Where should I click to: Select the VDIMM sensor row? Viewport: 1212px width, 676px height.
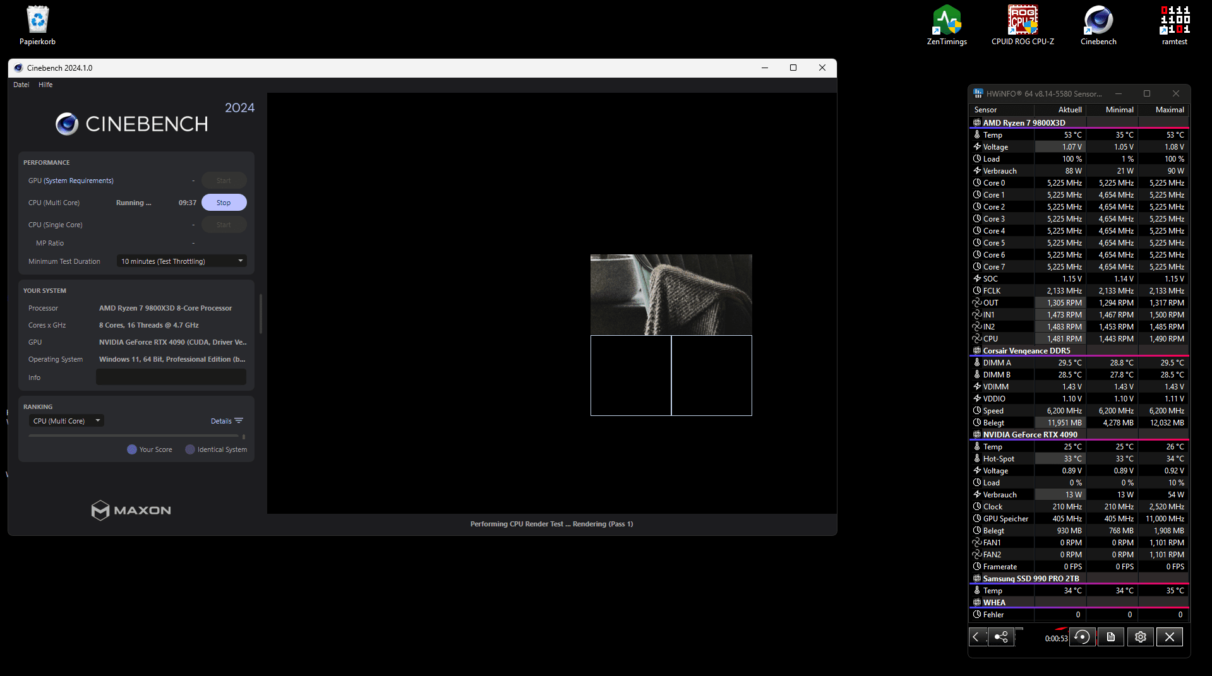coord(1079,387)
